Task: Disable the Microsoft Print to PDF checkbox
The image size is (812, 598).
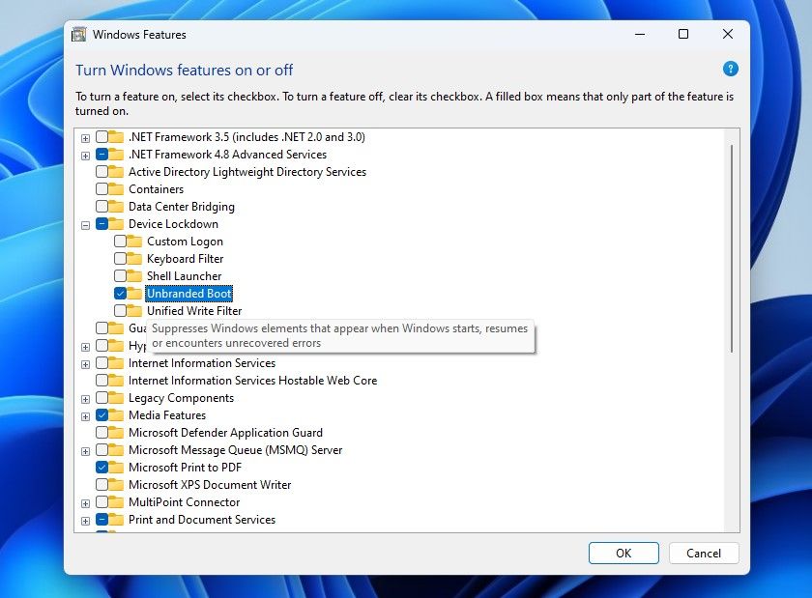Action: click(101, 468)
